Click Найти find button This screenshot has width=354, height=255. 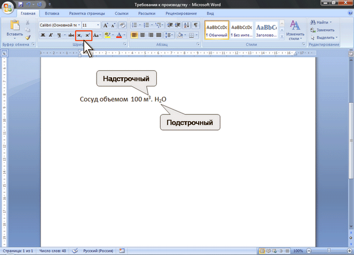321,22
